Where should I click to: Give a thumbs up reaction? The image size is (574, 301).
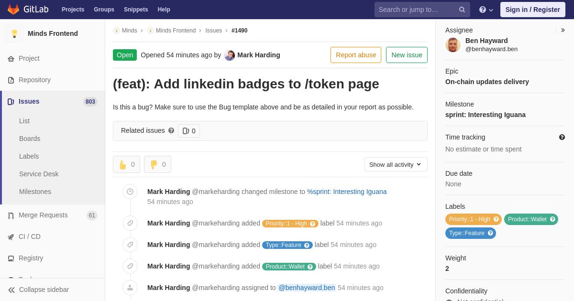point(126,164)
